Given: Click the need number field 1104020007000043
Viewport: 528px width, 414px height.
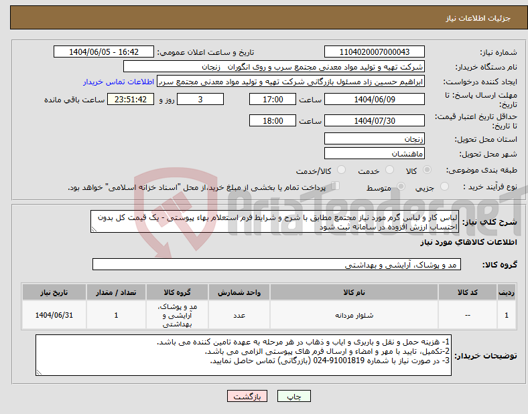Looking at the screenshot, I should (x=375, y=51).
